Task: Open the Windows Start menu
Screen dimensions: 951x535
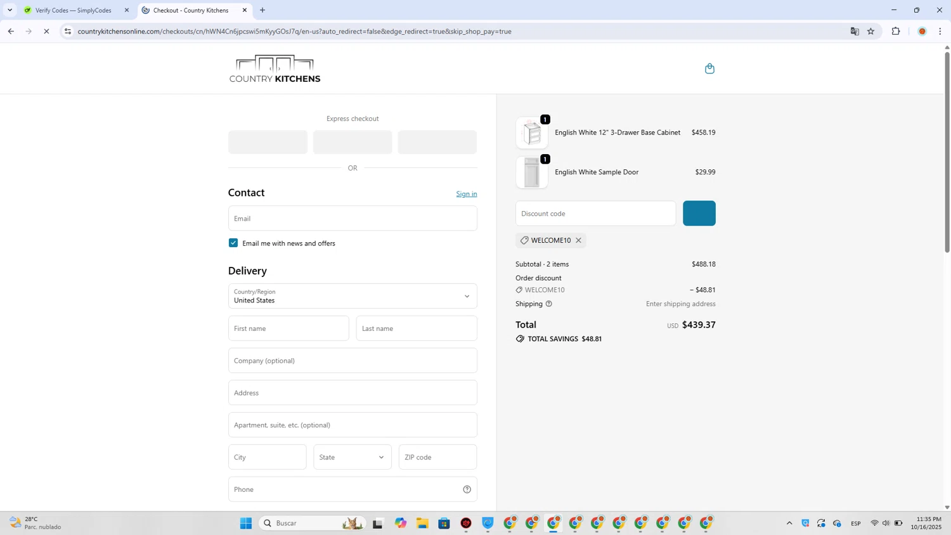Action: pyautogui.click(x=246, y=523)
